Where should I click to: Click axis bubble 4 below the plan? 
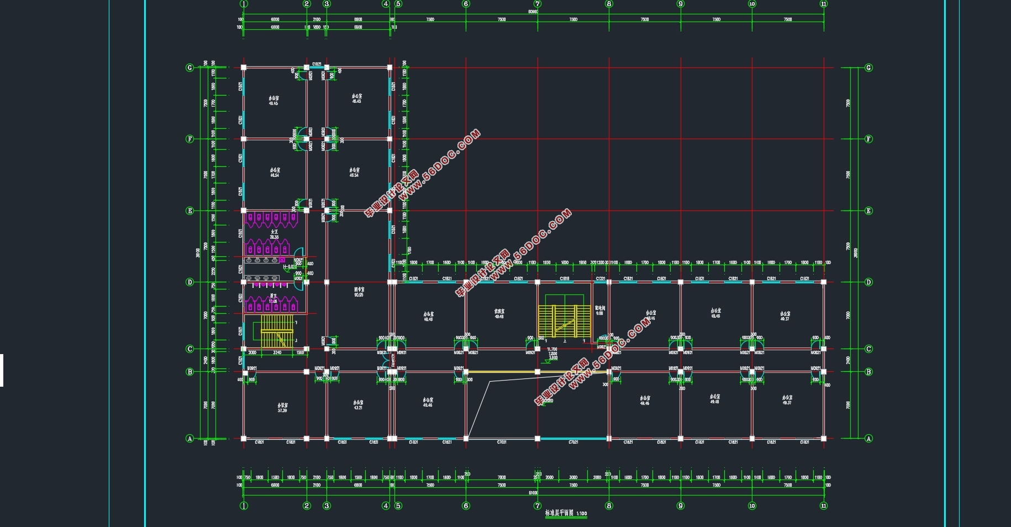386,505
